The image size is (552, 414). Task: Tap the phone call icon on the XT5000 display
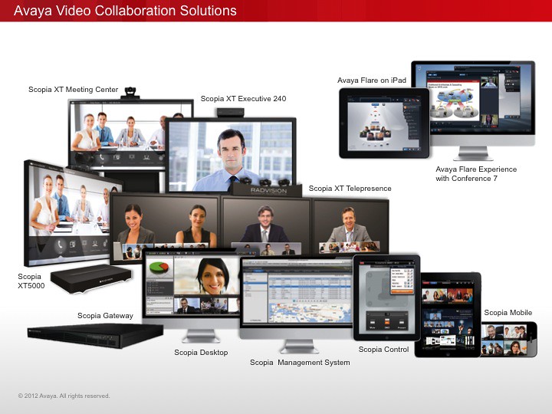[61, 245]
